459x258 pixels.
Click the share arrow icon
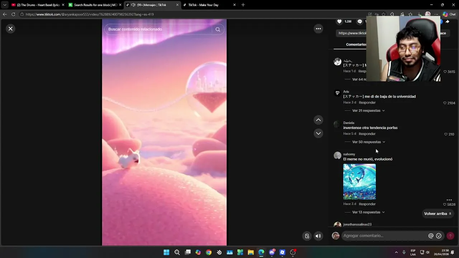coord(447,21)
